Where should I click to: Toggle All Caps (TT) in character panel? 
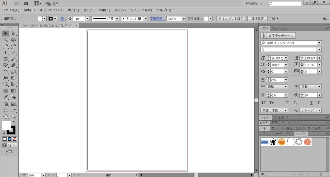tap(264, 103)
